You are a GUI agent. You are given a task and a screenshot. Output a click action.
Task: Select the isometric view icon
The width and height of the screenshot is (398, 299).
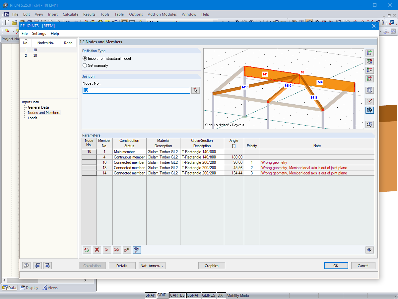coord(369,90)
